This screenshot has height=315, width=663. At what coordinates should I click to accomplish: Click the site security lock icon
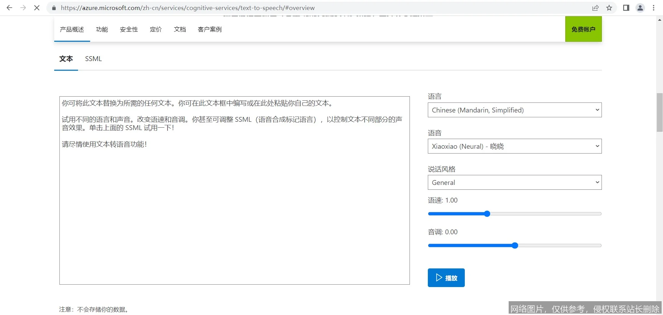tap(54, 8)
